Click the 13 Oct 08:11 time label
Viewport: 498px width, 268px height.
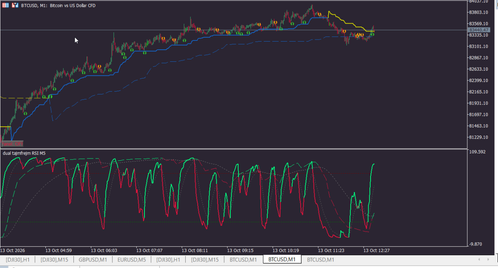[195, 251]
